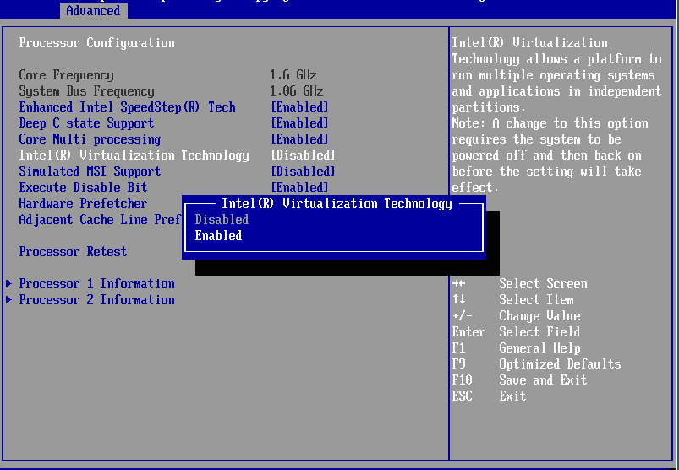This screenshot has width=679, height=470.
Task: Select Processor Retest option
Action: pyautogui.click(x=73, y=252)
